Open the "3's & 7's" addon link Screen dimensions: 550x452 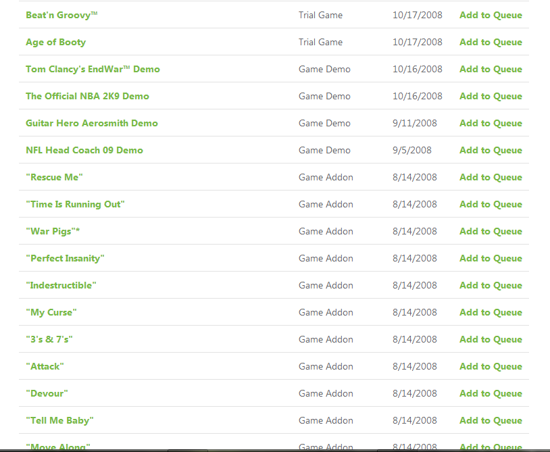coord(49,339)
